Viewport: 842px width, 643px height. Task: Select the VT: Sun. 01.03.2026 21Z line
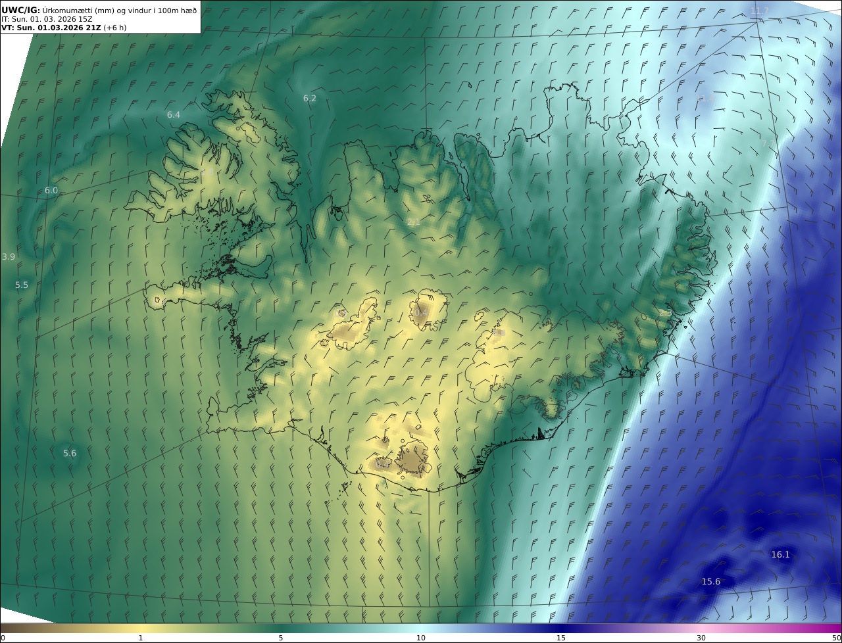tap(51, 28)
